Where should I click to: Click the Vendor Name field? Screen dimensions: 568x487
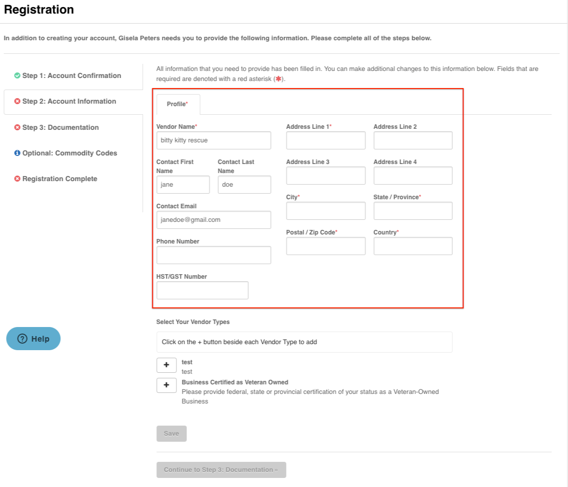pos(214,140)
